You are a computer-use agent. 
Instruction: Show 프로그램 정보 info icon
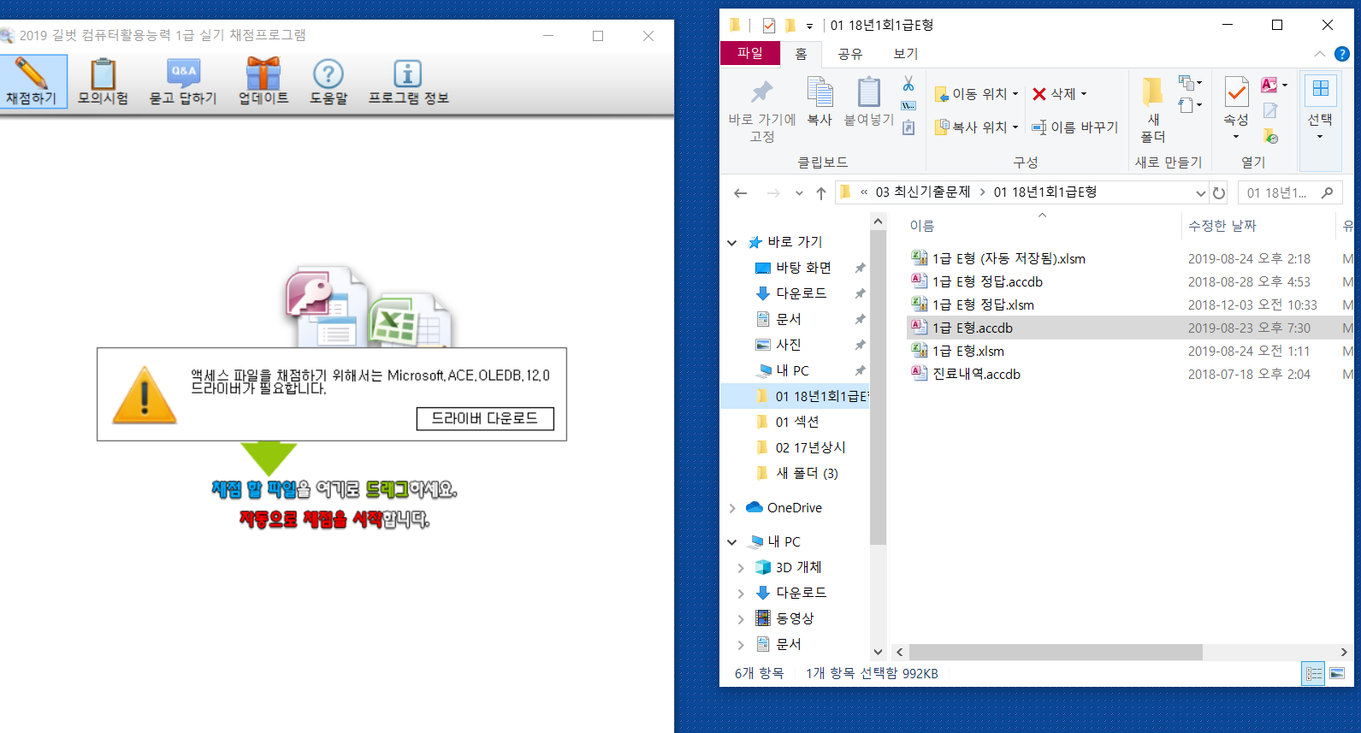point(408,74)
